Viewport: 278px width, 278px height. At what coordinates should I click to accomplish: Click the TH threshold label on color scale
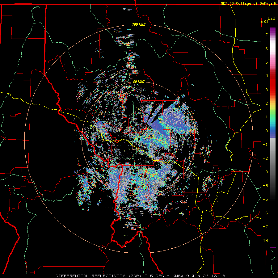pyautogui.click(x=265, y=241)
